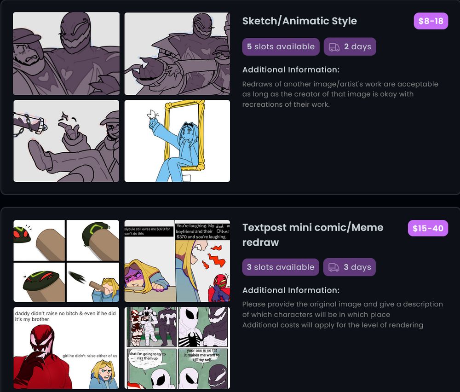This screenshot has height=392, width=460.
Task: Click the delivery truck icon beside 3 days
Action: click(x=333, y=267)
